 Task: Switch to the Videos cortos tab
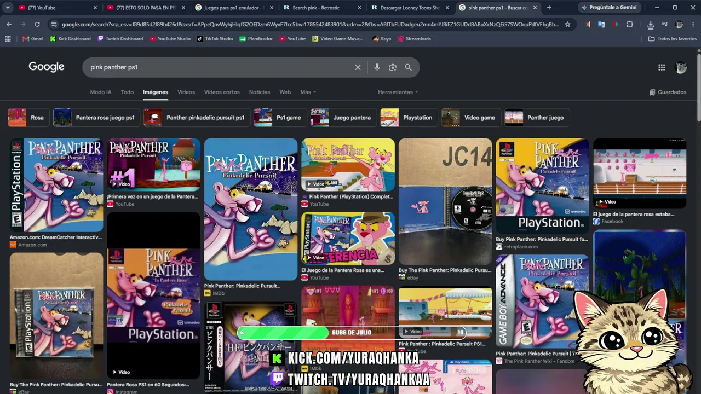[x=222, y=92]
